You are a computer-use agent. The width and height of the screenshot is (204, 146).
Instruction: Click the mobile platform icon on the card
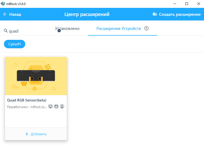pyautogui.click(x=62, y=106)
